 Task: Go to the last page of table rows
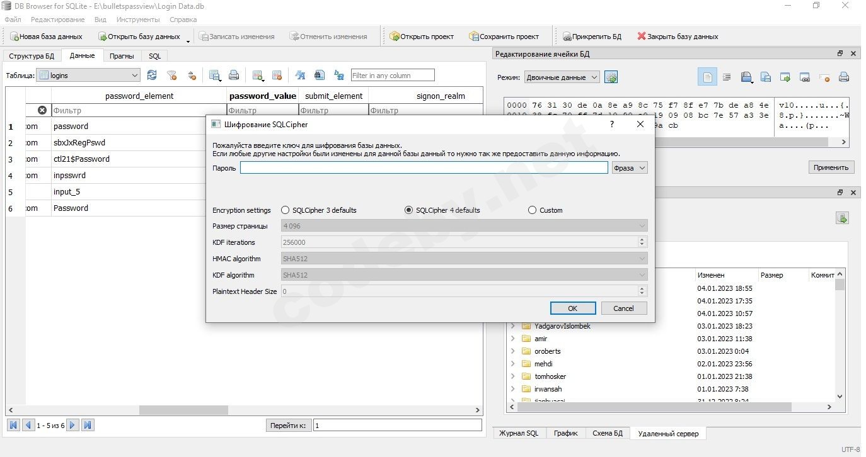tap(88, 426)
